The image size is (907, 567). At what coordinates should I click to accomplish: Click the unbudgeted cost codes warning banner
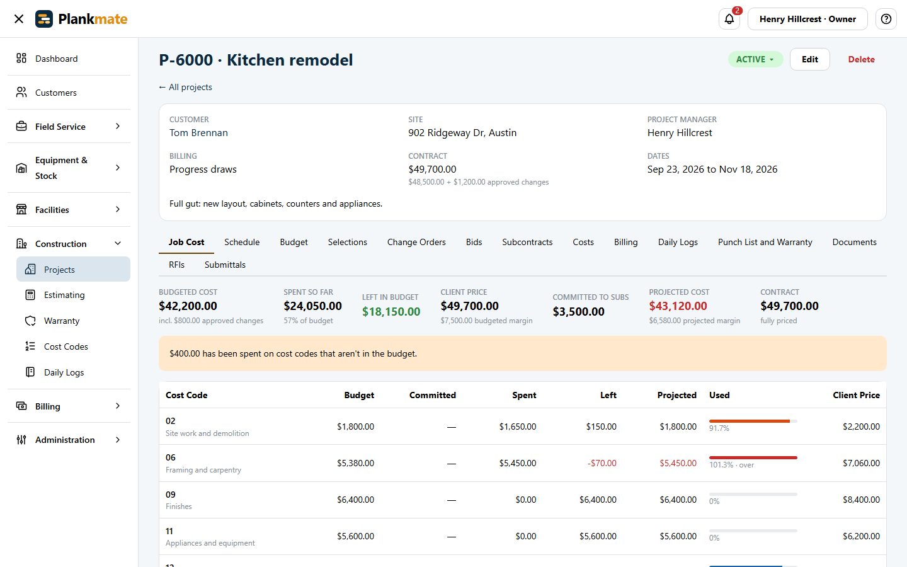523,353
